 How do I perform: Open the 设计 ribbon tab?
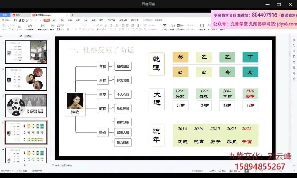pos(62,20)
